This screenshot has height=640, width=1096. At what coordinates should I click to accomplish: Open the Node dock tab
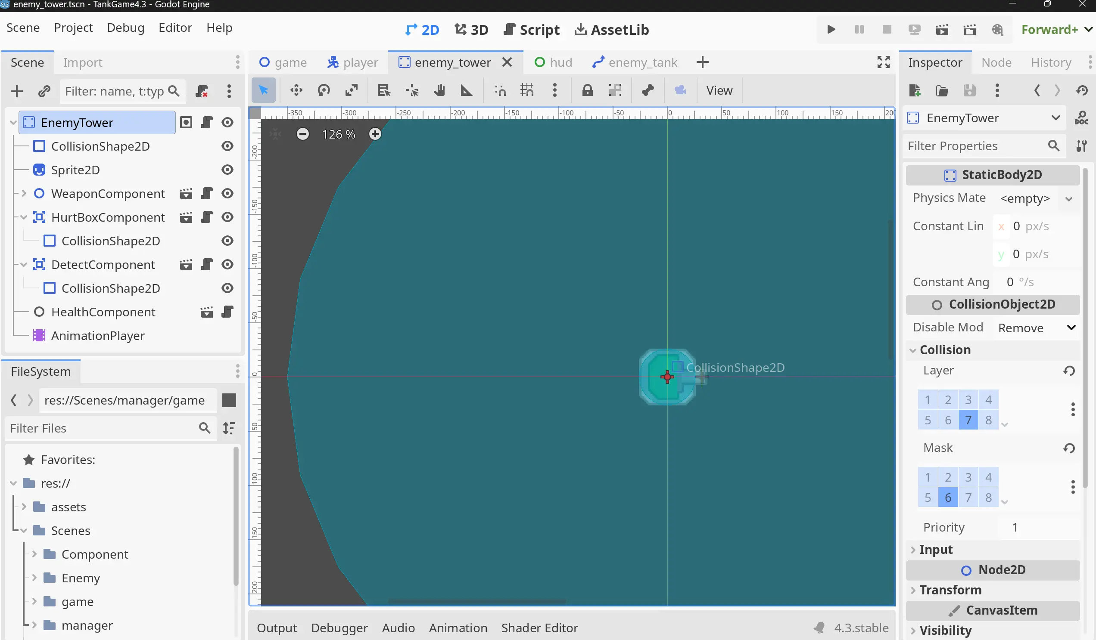point(996,62)
